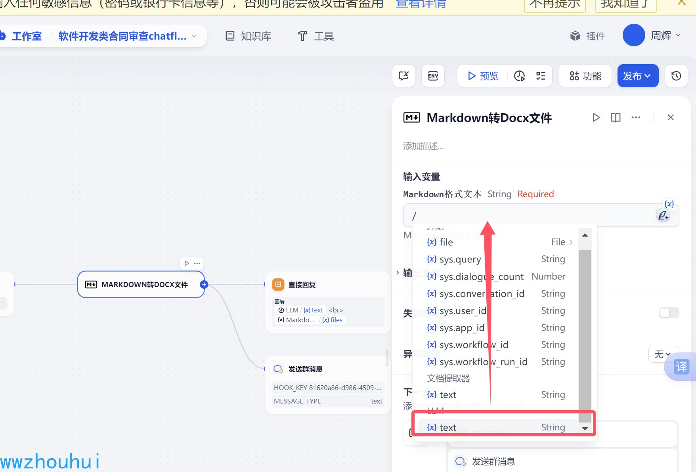Click the blue user avatar
Screen dimensions: 696x472
coord(634,35)
